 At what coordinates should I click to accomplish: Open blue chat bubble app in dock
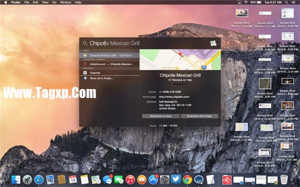pyautogui.click(x=199, y=179)
